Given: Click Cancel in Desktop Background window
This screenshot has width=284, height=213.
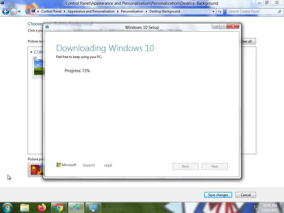Looking at the screenshot, I should (x=246, y=195).
